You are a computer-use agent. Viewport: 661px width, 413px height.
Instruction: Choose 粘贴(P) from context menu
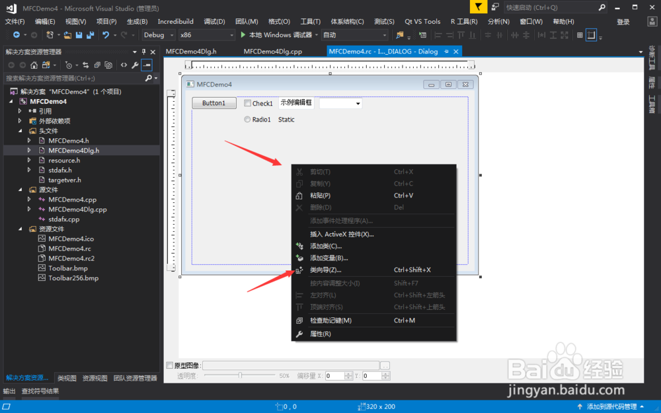[x=374, y=196]
